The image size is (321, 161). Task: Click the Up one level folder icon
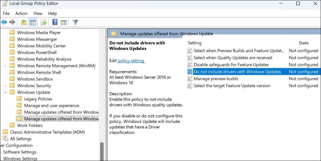coord(24,22)
